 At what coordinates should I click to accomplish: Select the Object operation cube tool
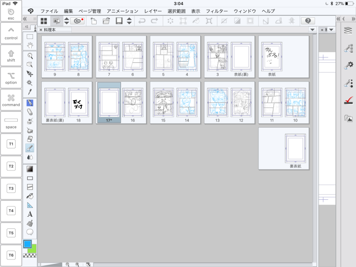coord(30,65)
